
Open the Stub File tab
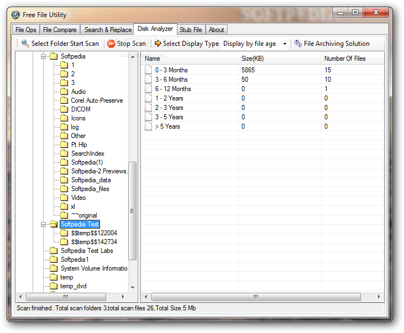pos(191,30)
